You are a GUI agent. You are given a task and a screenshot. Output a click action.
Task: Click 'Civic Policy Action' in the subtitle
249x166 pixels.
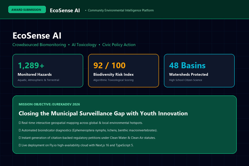pos(119,45)
